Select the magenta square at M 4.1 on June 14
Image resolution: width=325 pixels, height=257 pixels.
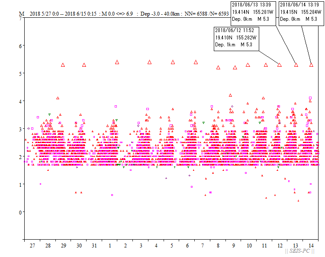[310, 98]
